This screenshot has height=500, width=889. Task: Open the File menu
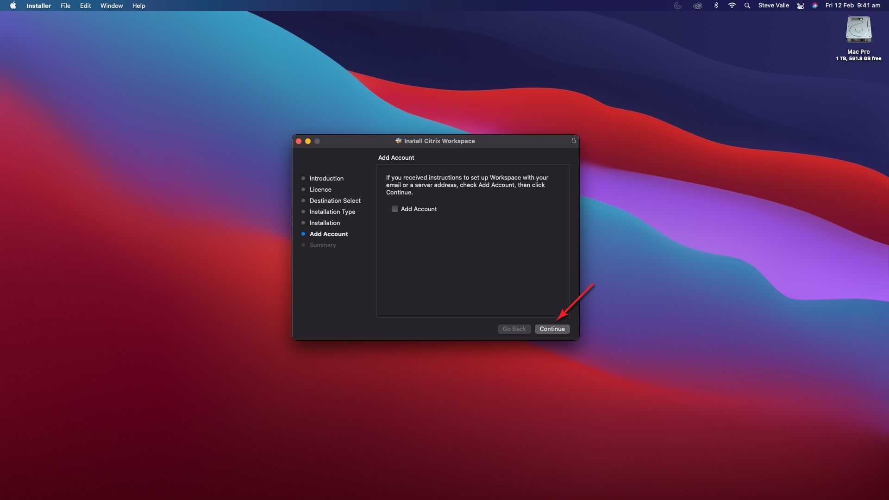tap(65, 6)
